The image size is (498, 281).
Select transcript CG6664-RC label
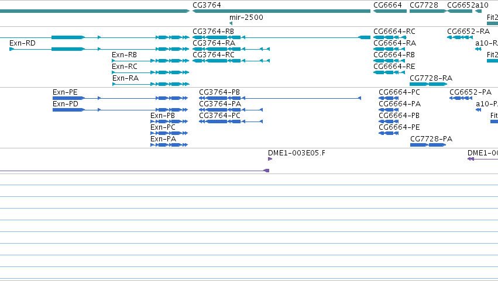pyautogui.click(x=394, y=32)
